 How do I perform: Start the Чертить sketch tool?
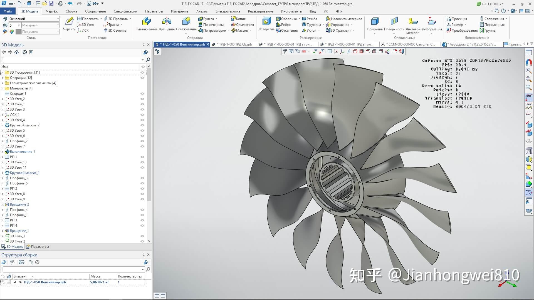tap(69, 22)
